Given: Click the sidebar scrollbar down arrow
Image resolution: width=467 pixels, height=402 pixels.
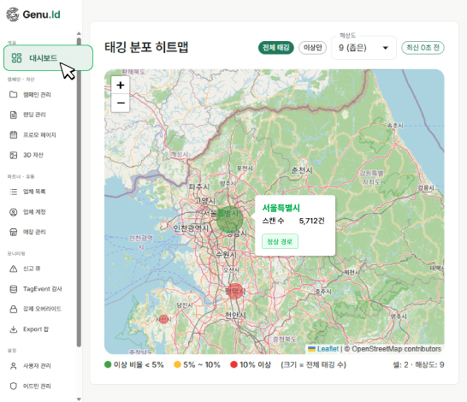Looking at the screenshot, I should point(79,399).
